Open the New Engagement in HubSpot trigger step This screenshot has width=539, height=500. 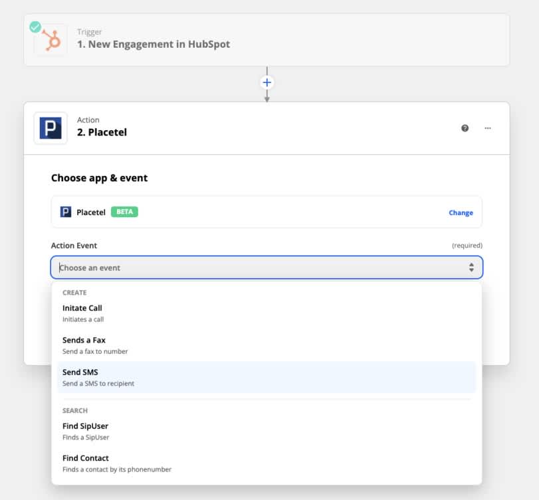(x=267, y=40)
